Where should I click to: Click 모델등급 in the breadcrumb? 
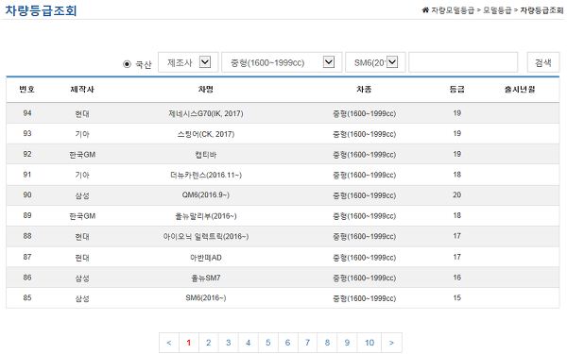tap(497, 10)
